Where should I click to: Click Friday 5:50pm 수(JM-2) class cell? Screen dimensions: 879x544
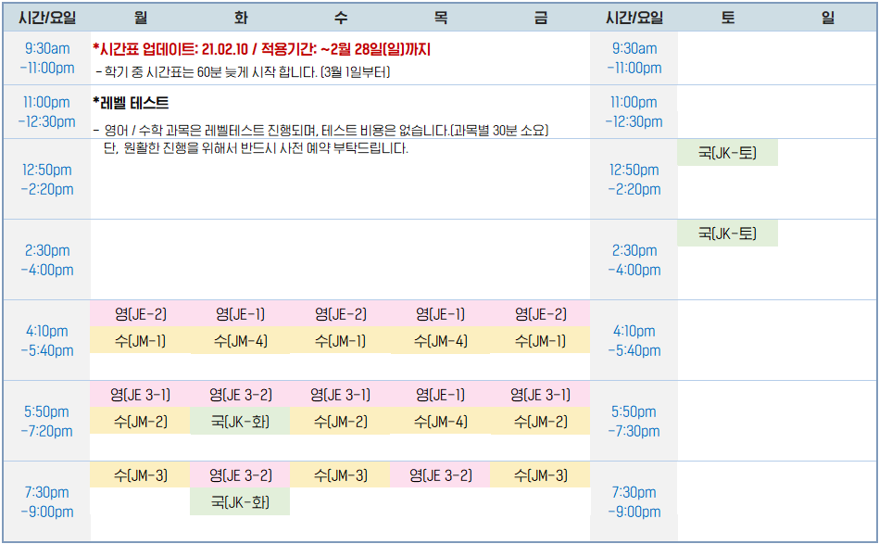click(x=540, y=422)
